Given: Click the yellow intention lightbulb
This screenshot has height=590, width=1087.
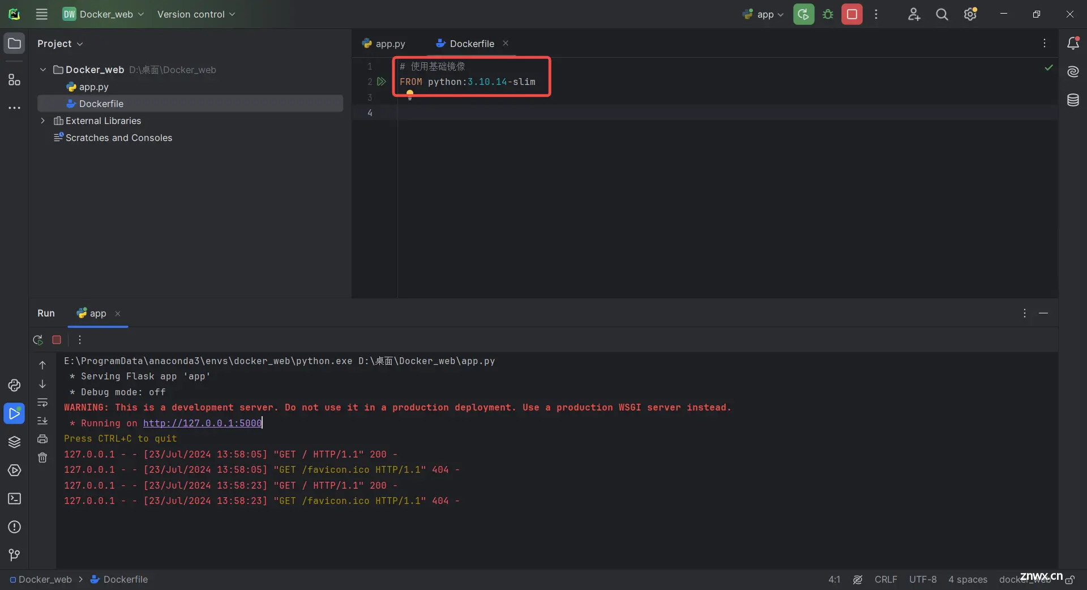Looking at the screenshot, I should [x=410, y=95].
